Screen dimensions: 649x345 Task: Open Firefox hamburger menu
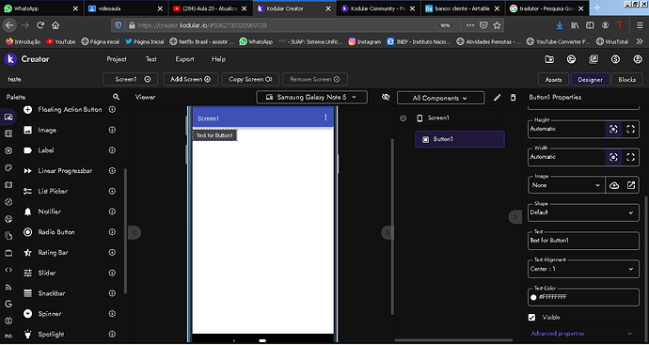coord(640,25)
